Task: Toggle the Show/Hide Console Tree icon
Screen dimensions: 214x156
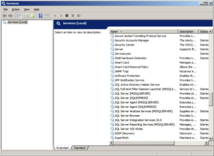Action: [x=19, y=16]
